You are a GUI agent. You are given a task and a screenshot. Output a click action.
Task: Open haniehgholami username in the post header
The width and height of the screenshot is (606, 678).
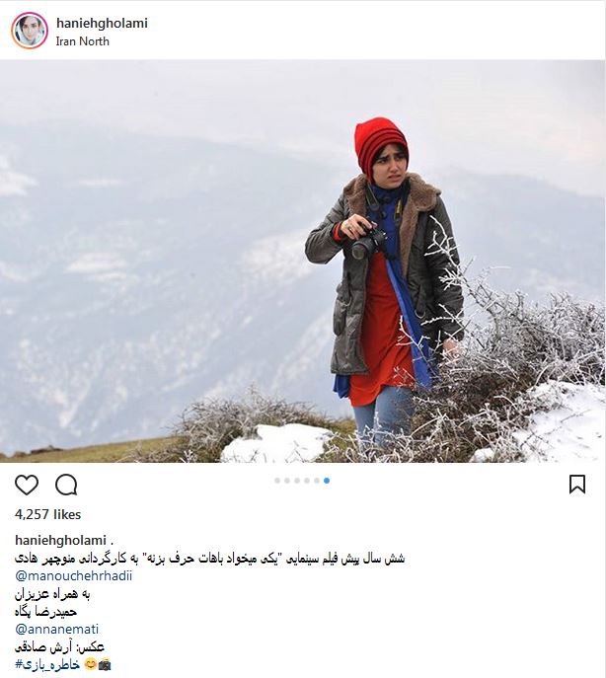102,23
